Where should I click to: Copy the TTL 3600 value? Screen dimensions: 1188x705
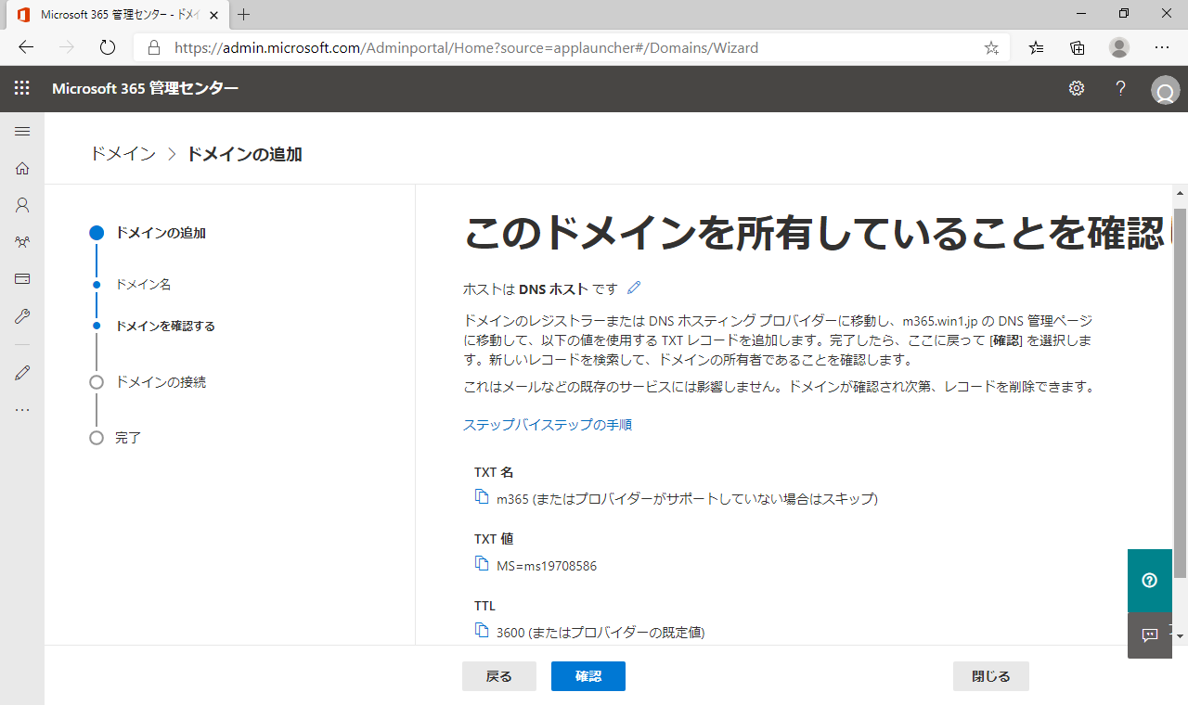coord(481,631)
